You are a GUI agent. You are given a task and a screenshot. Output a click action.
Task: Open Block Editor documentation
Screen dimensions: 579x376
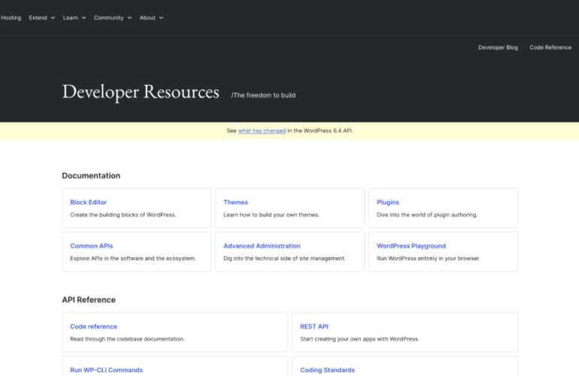coord(88,202)
